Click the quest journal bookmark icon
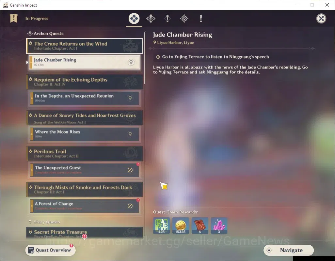The image size is (335, 261). point(14,18)
